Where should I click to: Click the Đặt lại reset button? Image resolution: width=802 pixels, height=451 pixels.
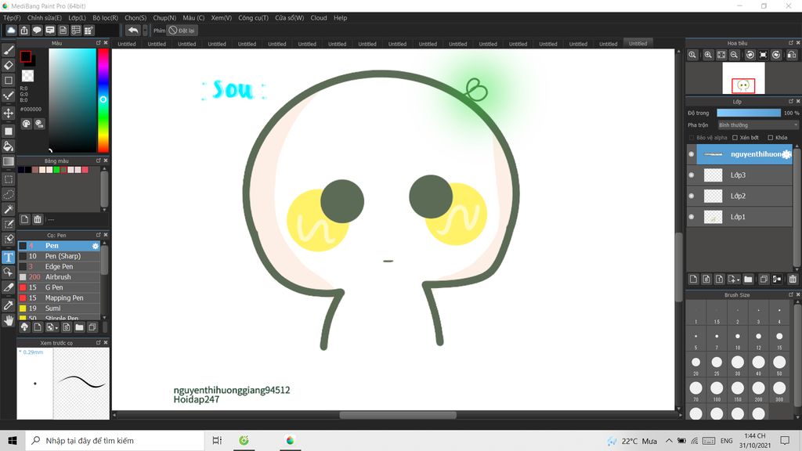182,31
